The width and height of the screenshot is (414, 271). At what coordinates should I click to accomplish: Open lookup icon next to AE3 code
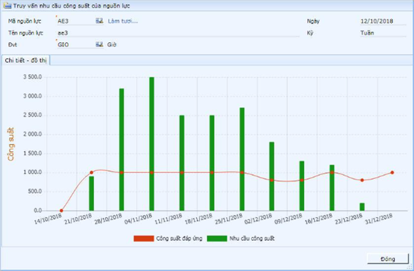[99, 21]
